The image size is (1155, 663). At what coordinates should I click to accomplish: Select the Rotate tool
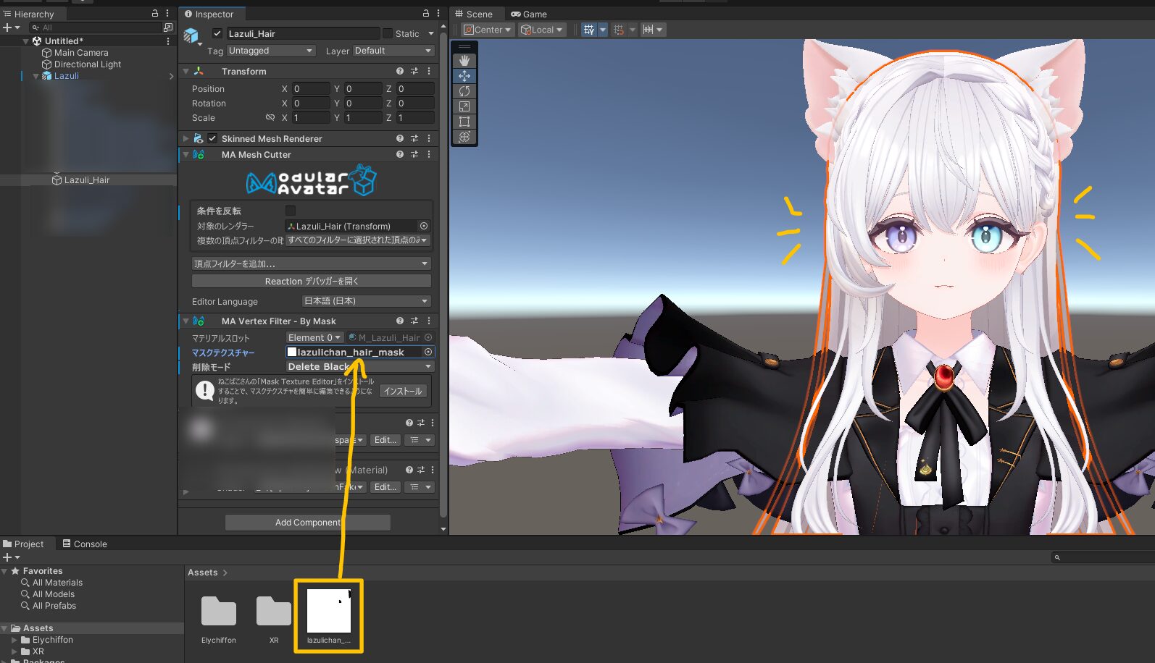(464, 91)
